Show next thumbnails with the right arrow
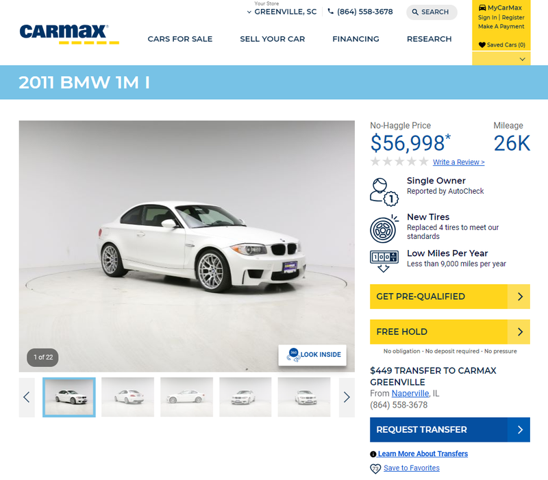 click(x=347, y=397)
